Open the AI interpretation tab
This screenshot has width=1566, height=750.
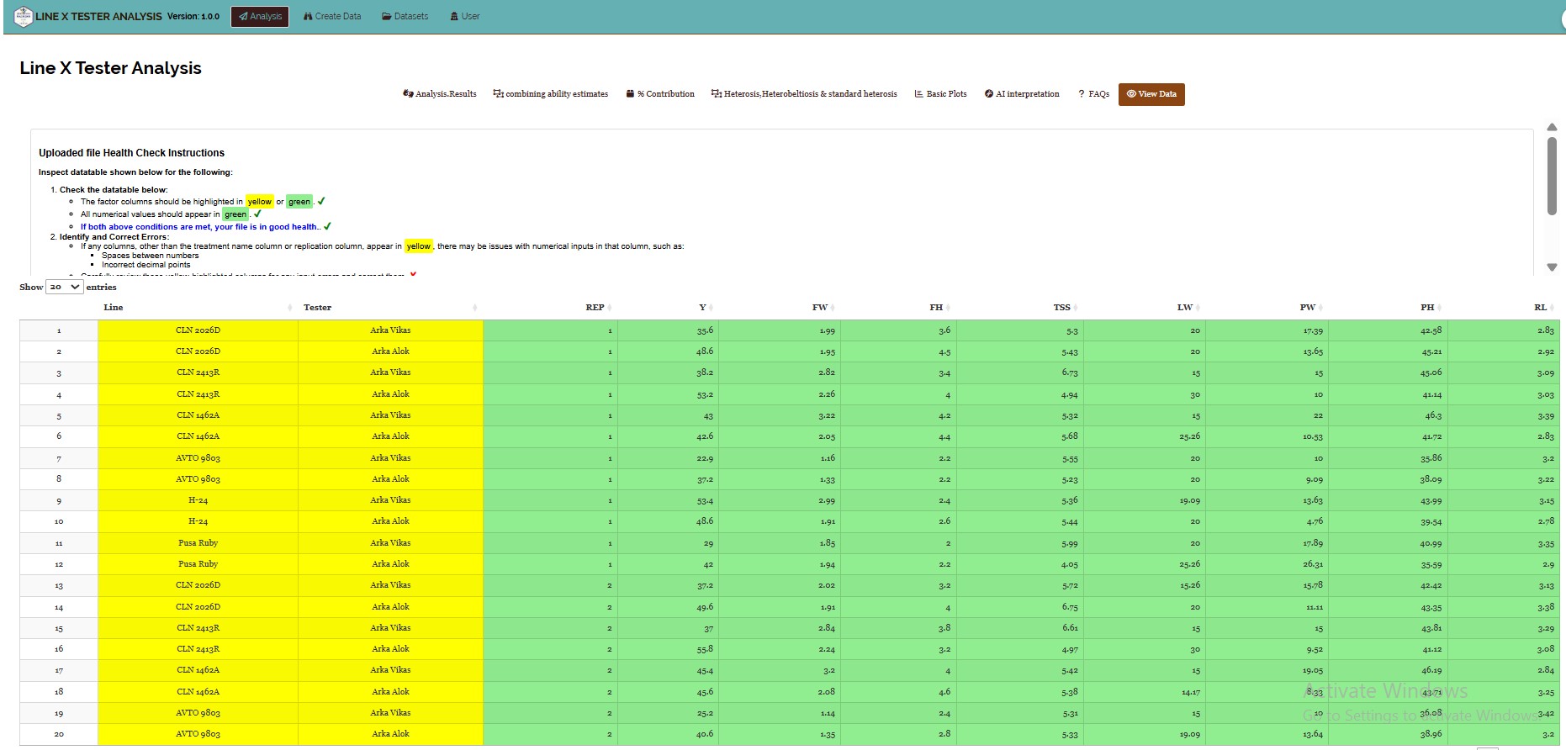coord(1022,94)
